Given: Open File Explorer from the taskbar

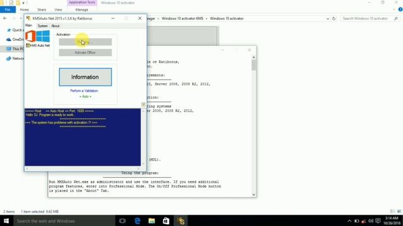Looking at the screenshot, I should tap(152, 220).
